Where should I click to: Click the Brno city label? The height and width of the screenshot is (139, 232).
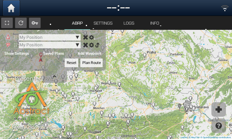coord(192,78)
